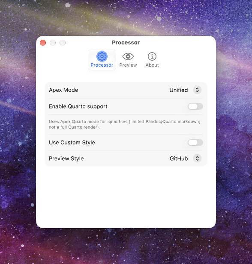Click the Unified mode value
Viewport: 252px width, 264px height.
pos(179,90)
